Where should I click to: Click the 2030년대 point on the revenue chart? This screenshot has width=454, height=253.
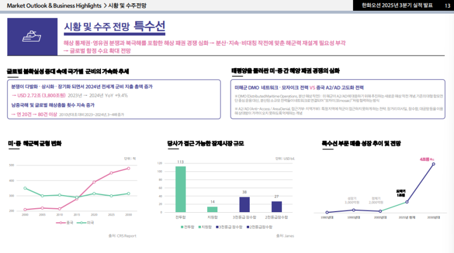434,164
